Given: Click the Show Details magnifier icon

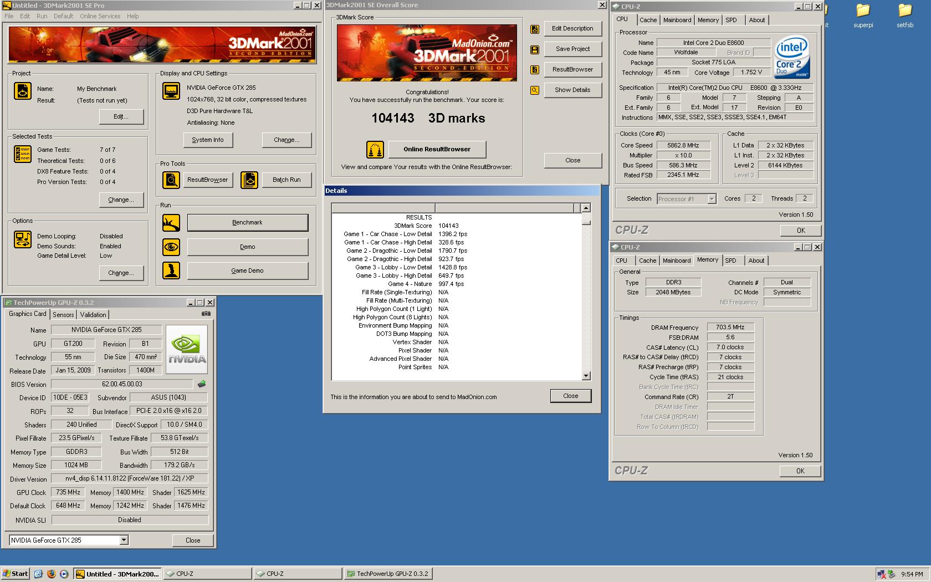Looking at the screenshot, I should coord(535,90).
